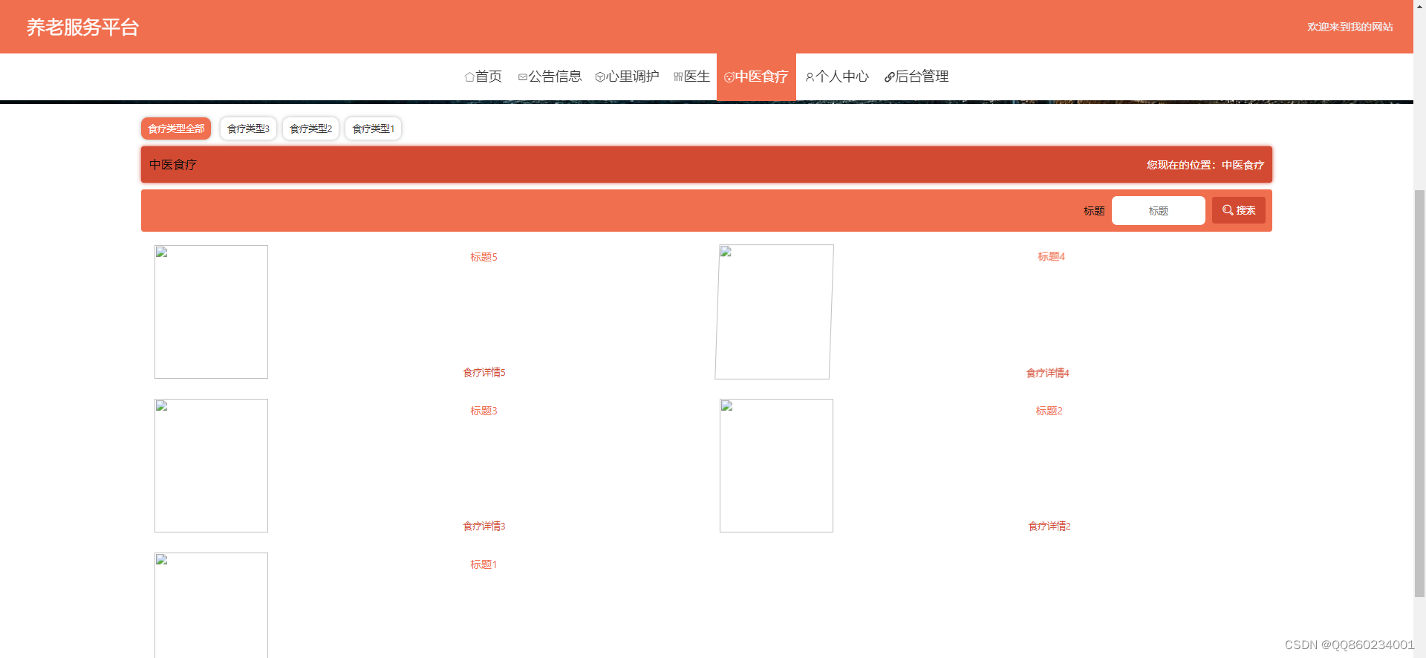Click 食疗详情4 text
Screen dimensions: 1426x658
1047,373
